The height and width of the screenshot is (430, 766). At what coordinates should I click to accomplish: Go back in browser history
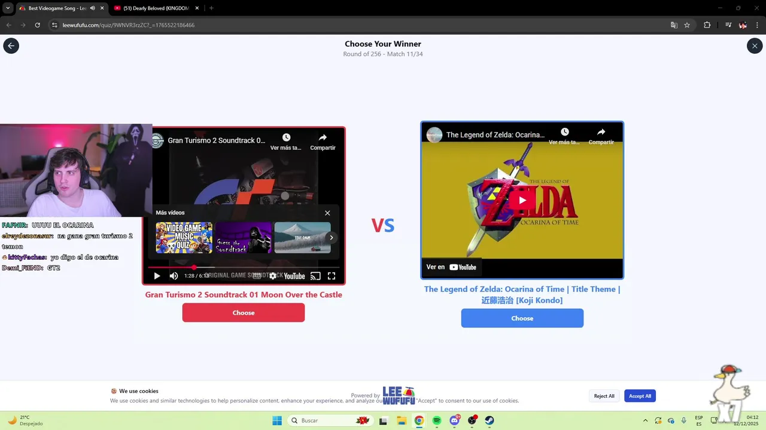click(x=8, y=25)
